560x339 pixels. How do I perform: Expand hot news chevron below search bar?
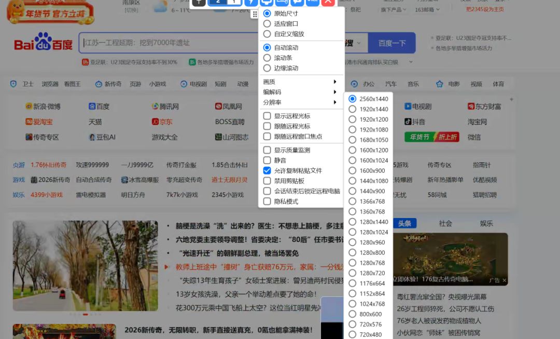pyautogui.click(x=411, y=62)
